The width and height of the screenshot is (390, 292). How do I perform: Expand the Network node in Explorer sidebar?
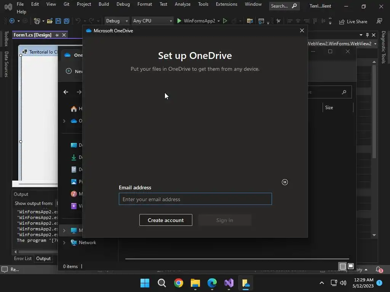point(64,243)
